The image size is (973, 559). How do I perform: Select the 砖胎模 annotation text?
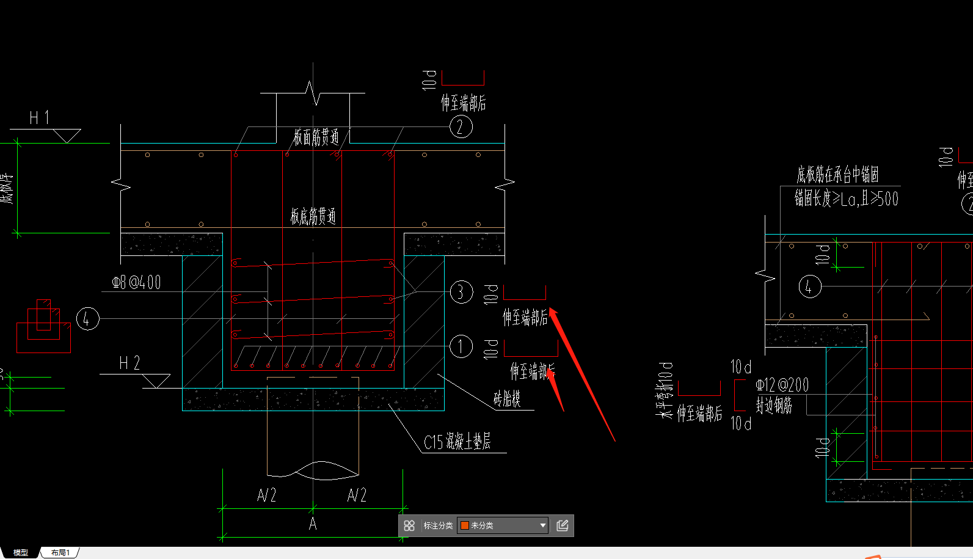[507, 399]
